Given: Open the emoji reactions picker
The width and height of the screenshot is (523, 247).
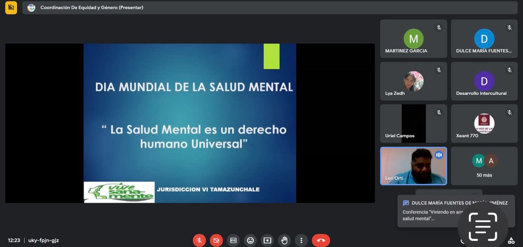Looking at the screenshot, I should click(x=251, y=240).
